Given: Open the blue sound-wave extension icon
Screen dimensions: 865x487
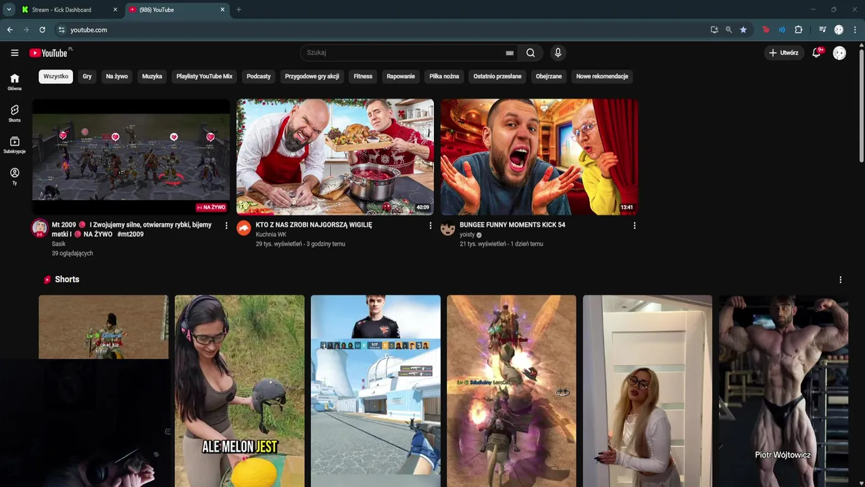Looking at the screenshot, I should [782, 30].
